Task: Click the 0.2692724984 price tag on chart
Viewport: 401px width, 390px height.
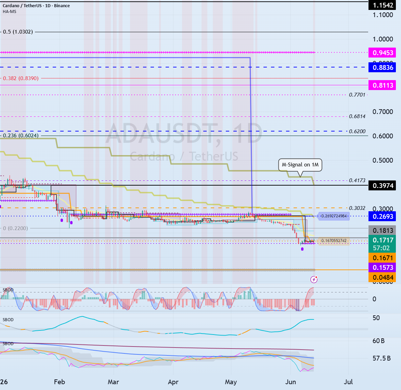Action: (333, 216)
